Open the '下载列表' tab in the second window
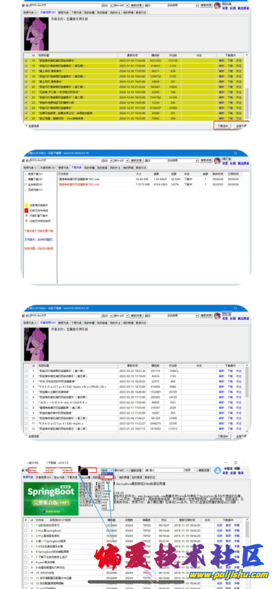 tap(76, 167)
